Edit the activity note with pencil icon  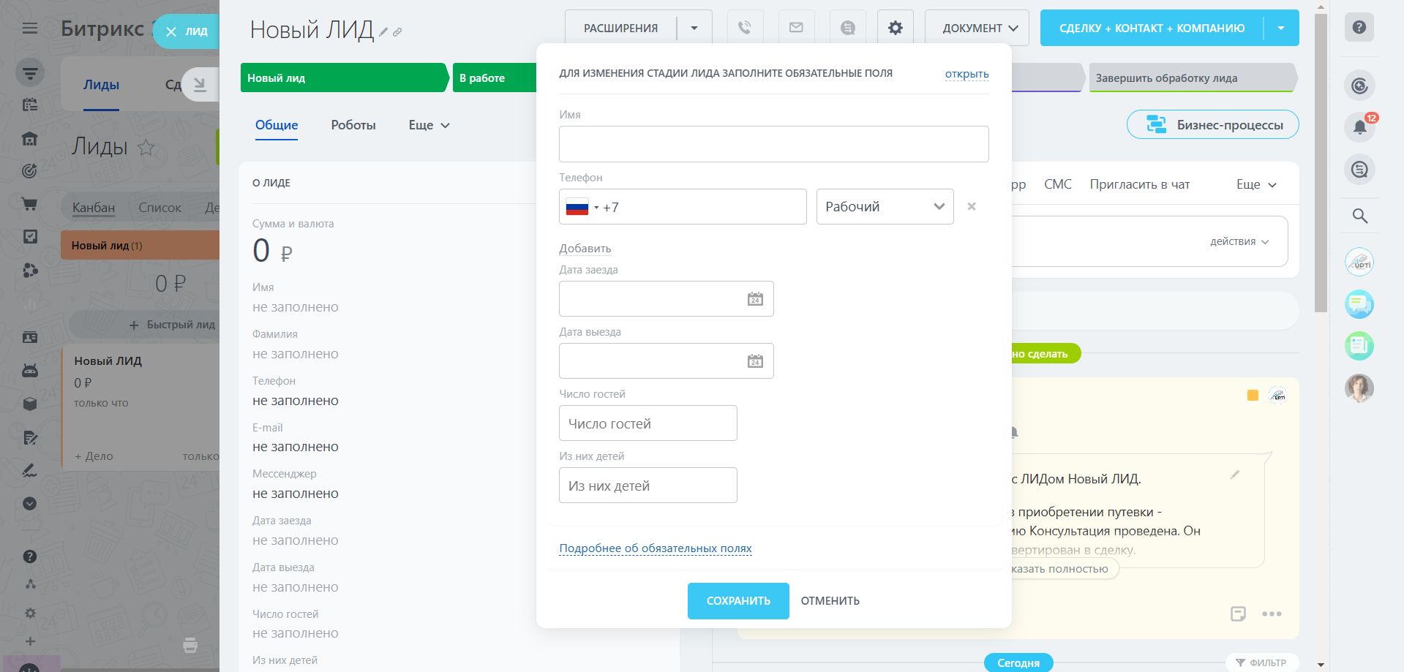1235,475
